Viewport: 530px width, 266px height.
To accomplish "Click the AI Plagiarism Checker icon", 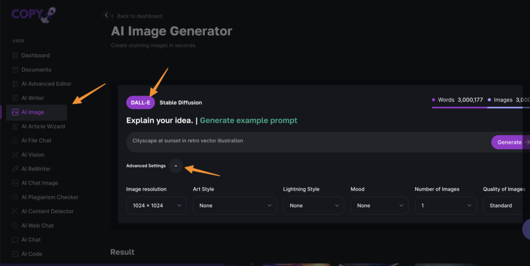I will point(16,197).
